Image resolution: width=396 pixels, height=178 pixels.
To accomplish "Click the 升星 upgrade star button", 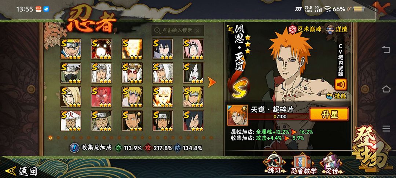I will pyautogui.click(x=329, y=114).
